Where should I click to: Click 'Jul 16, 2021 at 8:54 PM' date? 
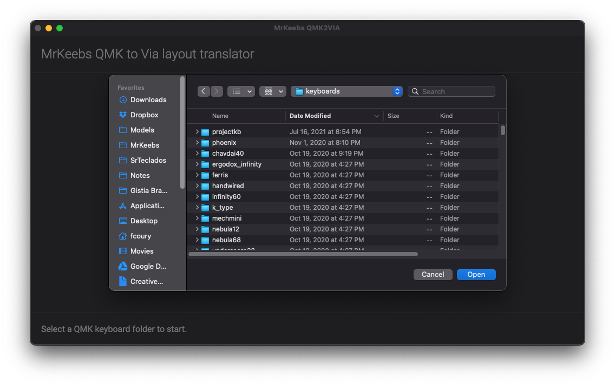pyautogui.click(x=325, y=132)
